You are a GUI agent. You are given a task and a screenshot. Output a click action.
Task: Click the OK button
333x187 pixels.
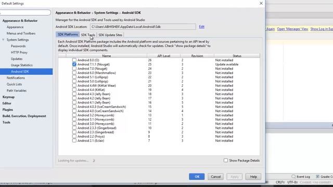coord(197,177)
